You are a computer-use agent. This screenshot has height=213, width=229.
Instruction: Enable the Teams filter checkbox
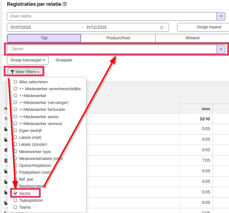[15, 207]
